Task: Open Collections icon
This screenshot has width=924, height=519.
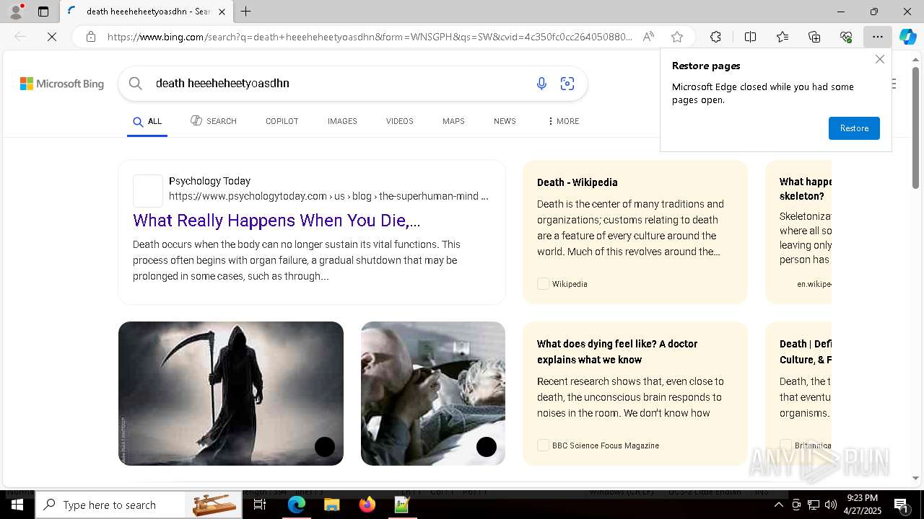Action: (814, 37)
